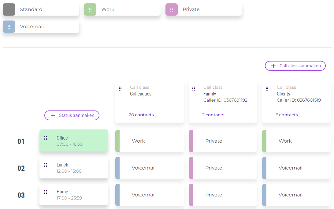
Task: Select Private cell for Home and Family
Action: tap(223, 195)
